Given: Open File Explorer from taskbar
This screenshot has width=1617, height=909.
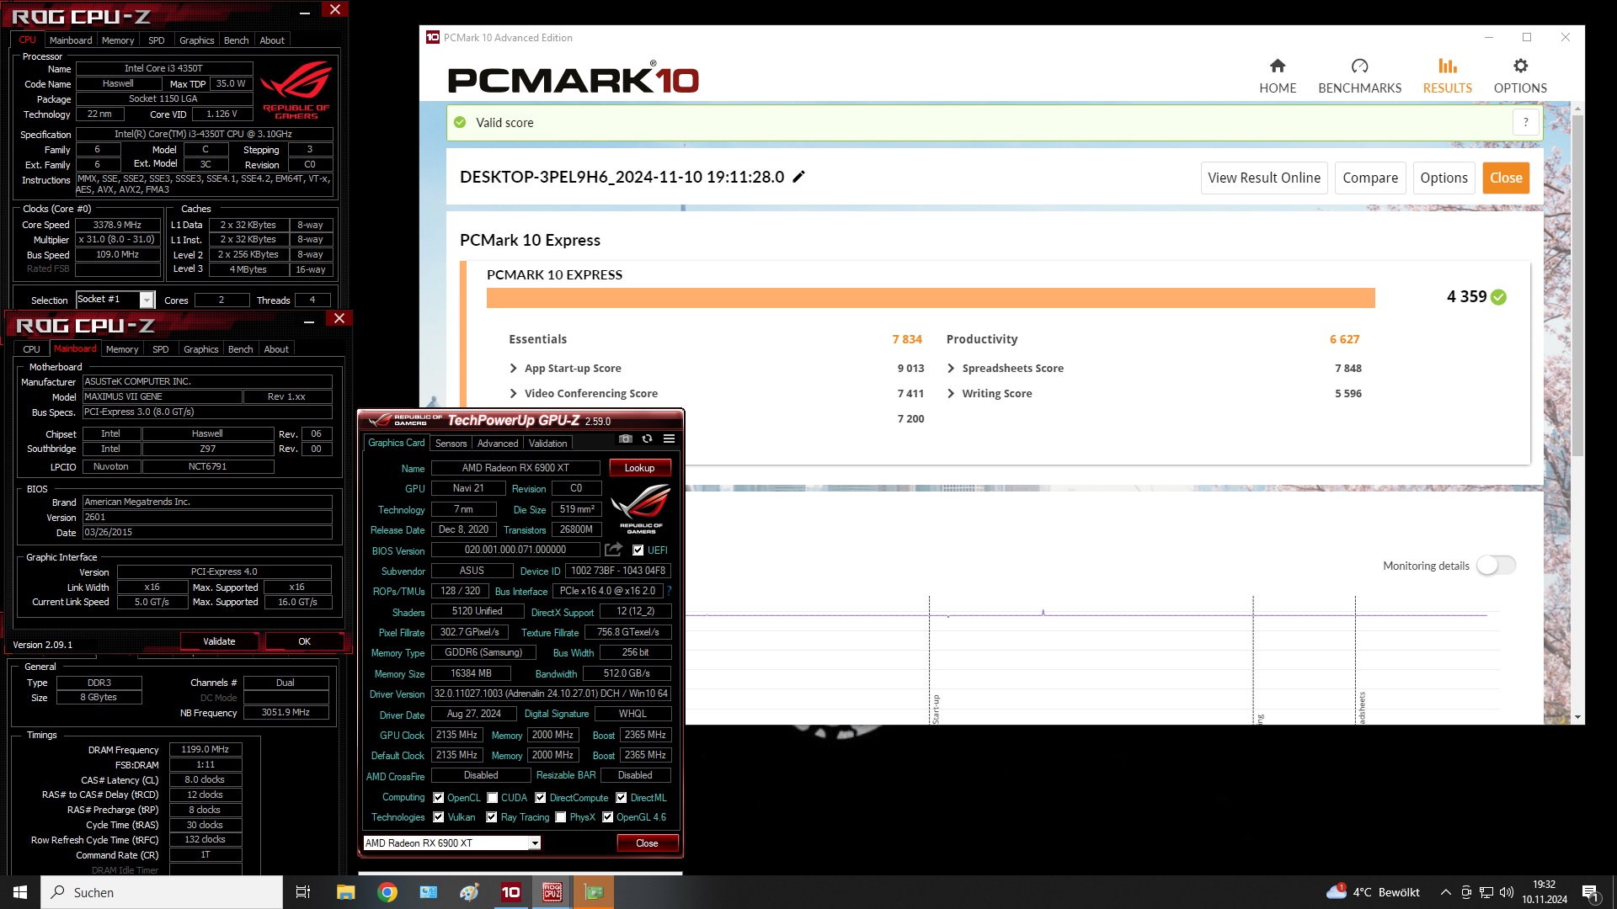Looking at the screenshot, I should [345, 892].
